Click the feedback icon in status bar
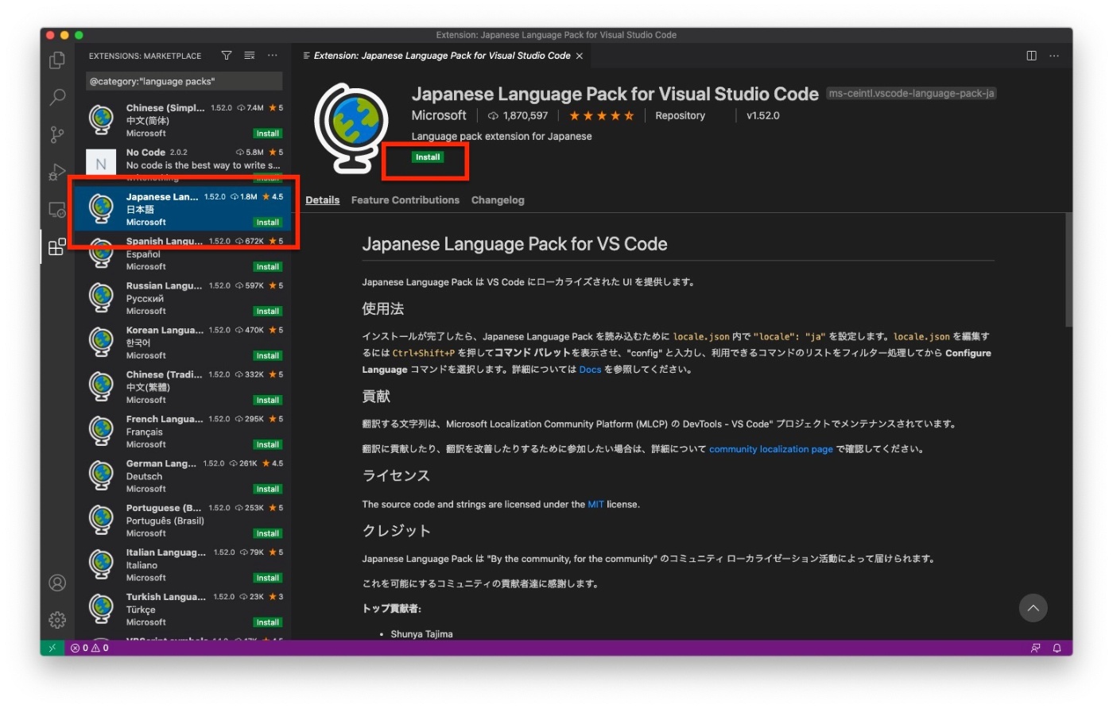 click(1035, 648)
